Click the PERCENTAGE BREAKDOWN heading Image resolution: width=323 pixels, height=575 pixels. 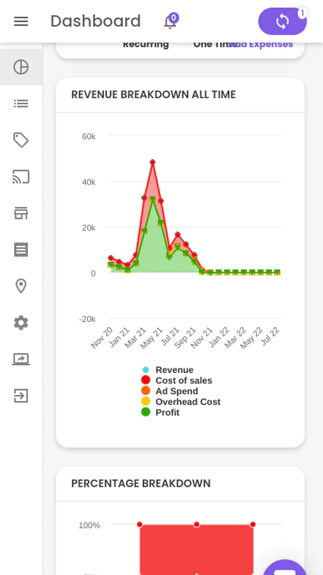[141, 484]
